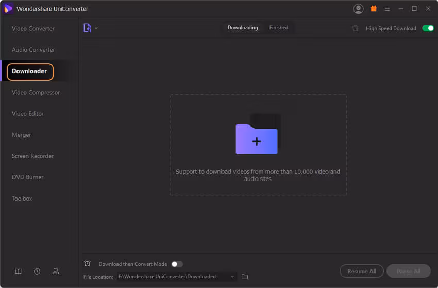The image size is (438, 288).
Task: Open the user guide book icon
Action: [x=18, y=271]
